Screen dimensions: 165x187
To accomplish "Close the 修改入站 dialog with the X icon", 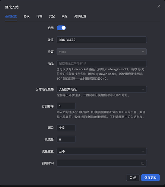I will point(159,6).
